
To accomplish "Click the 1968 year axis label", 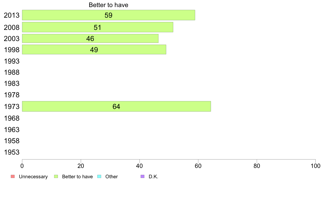I will click(x=11, y=118).
